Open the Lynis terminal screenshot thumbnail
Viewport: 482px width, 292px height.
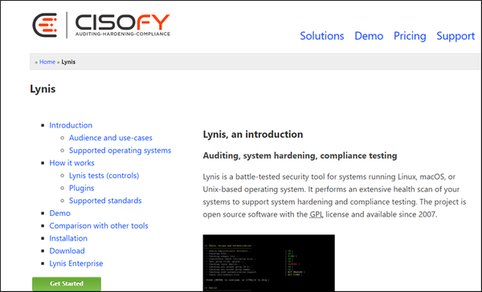[x=268, y=263]
